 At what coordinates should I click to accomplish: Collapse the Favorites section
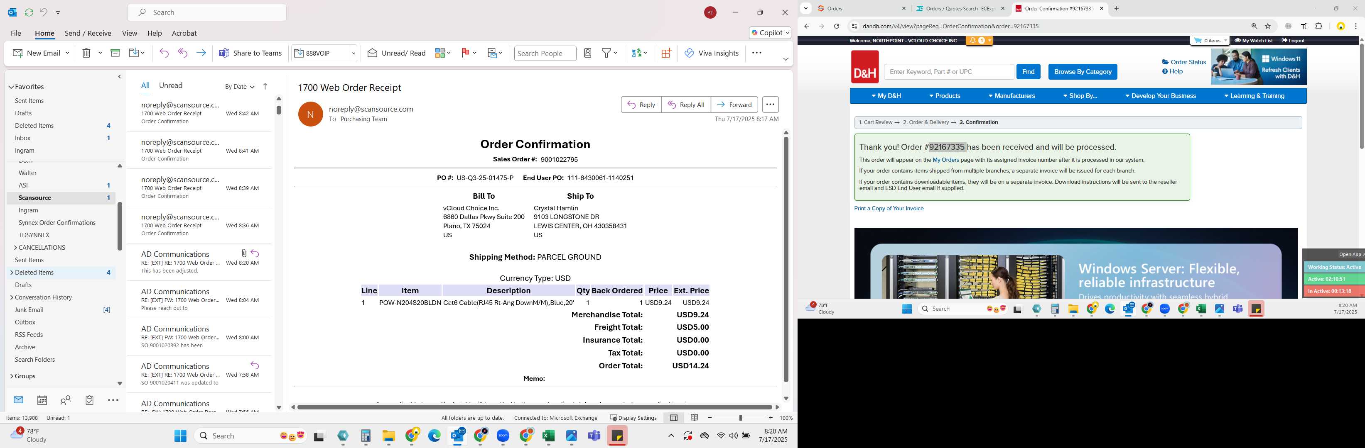pyautogui.click(x=11, y=87)
